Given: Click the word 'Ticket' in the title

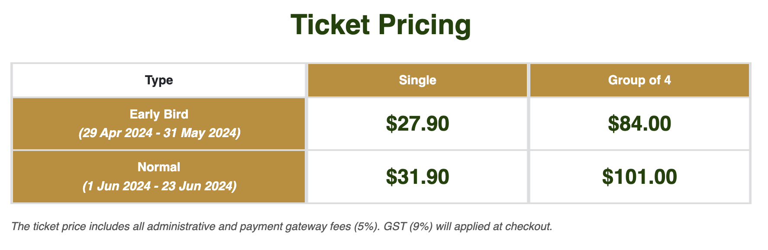Looking at the screenshot, I should [x=330, y=25].
